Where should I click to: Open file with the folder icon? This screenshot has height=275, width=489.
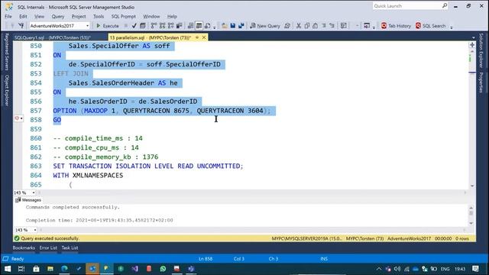click(224, 26)
